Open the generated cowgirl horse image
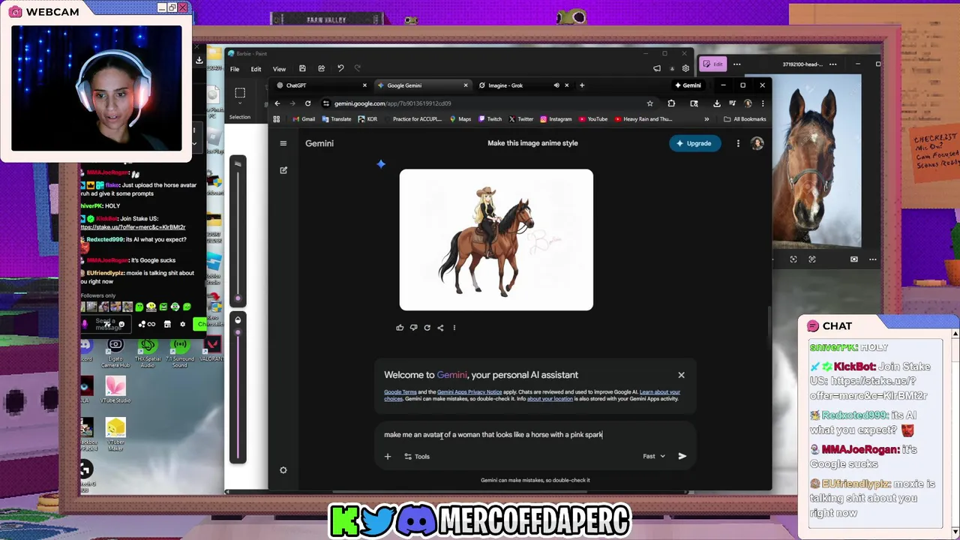 (x=496, y=239)
